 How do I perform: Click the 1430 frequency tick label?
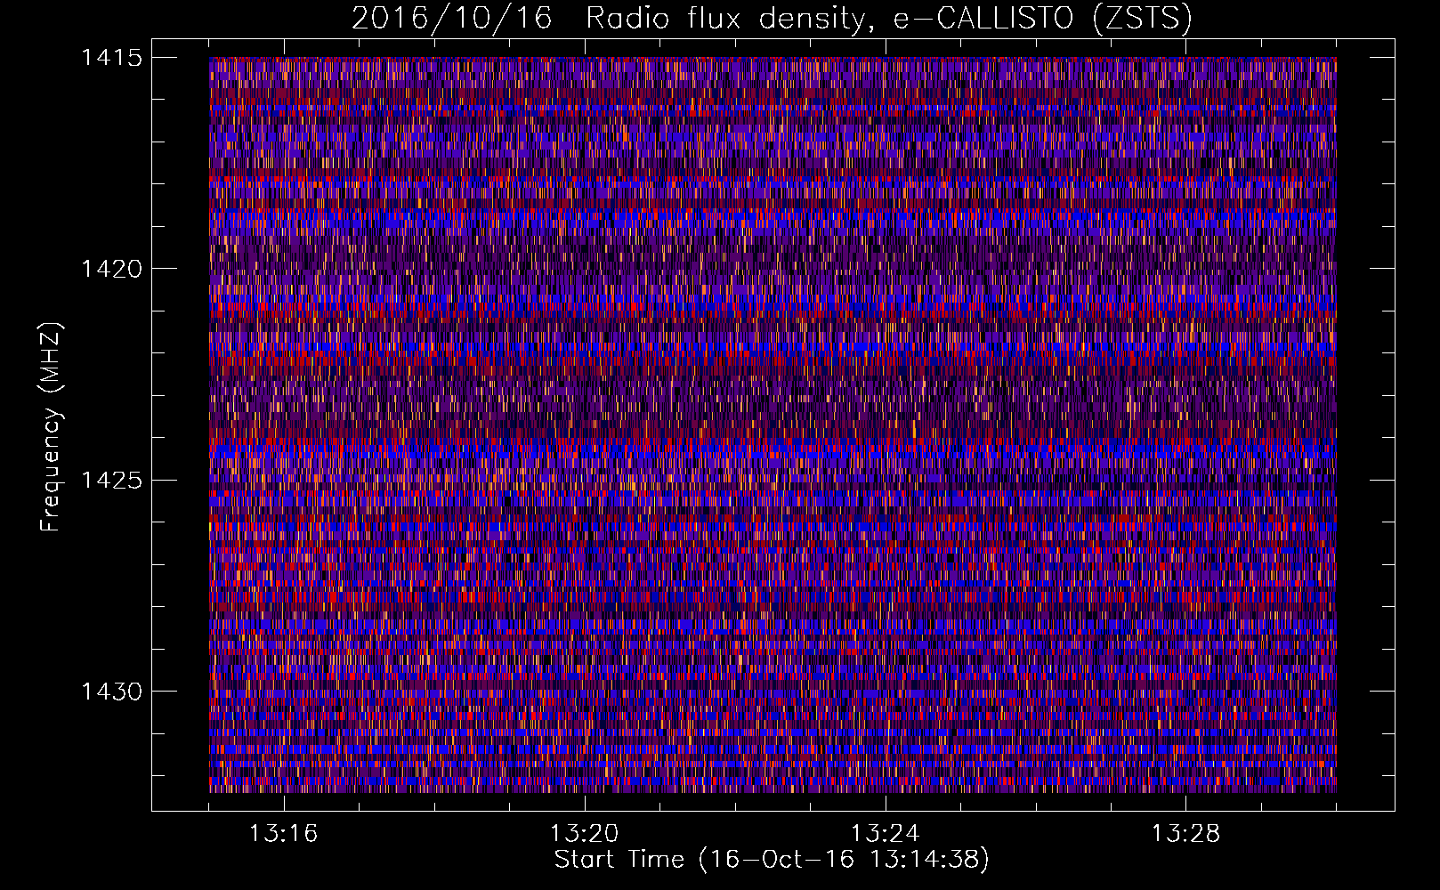[111, 692]
